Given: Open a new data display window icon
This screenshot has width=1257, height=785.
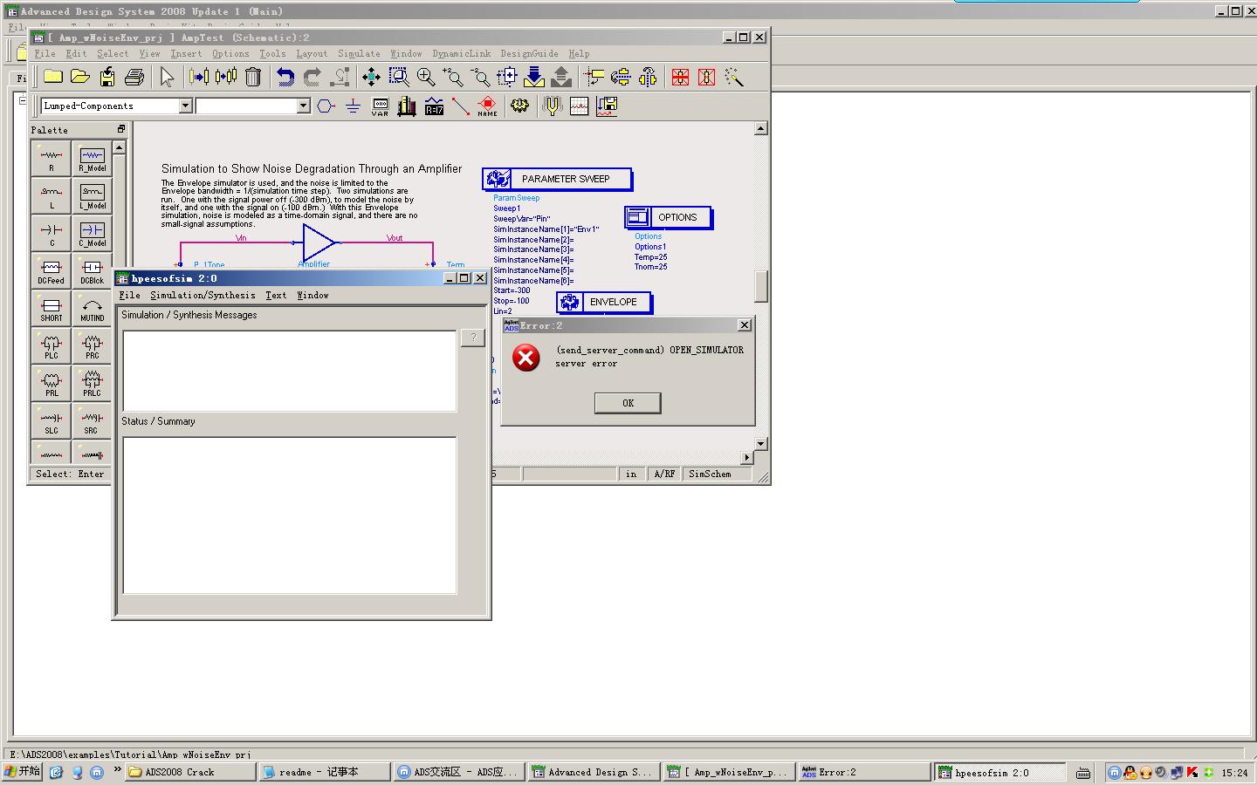Looking at the screenshot, I should click(x=579, y=106).
